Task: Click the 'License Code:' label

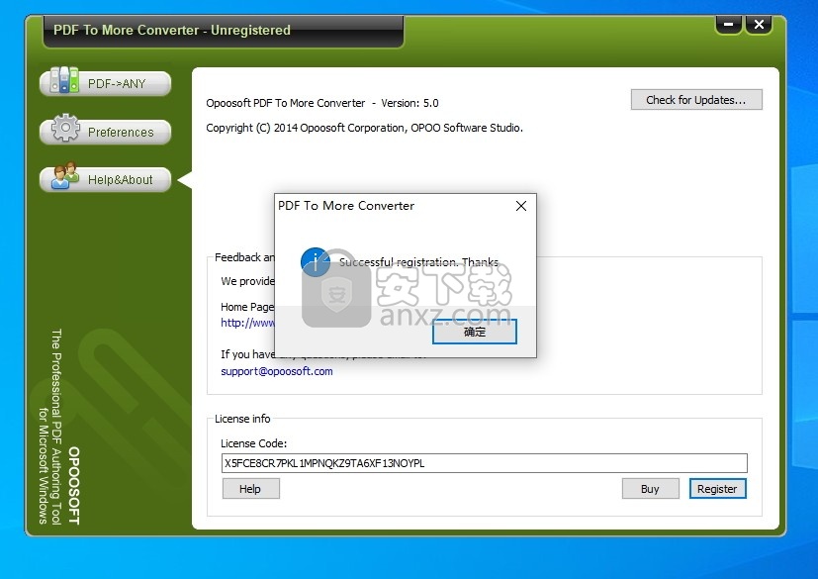Action: (x=253, y=443)
